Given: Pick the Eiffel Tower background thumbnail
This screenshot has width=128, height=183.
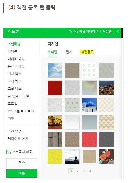Looking at the screenshot, I should click(72, 157).
